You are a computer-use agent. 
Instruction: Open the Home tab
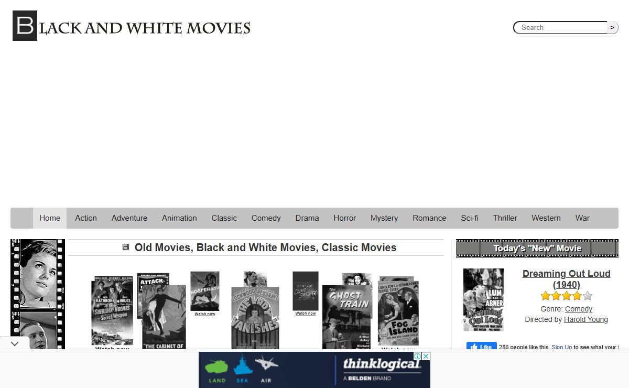50,218
